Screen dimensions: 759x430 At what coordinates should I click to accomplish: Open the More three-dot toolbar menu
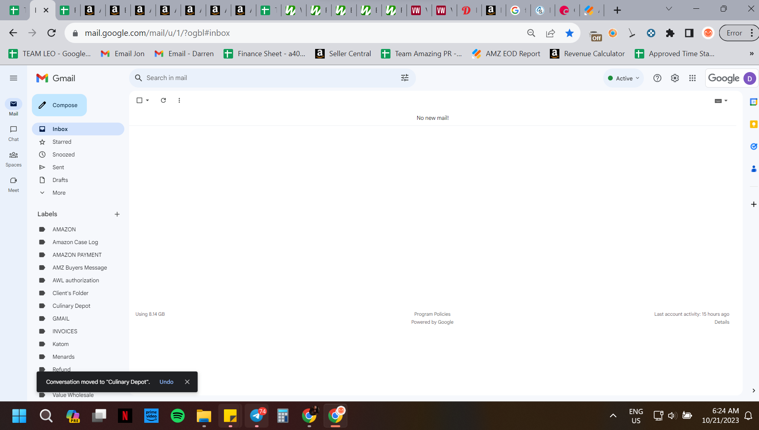179,100
